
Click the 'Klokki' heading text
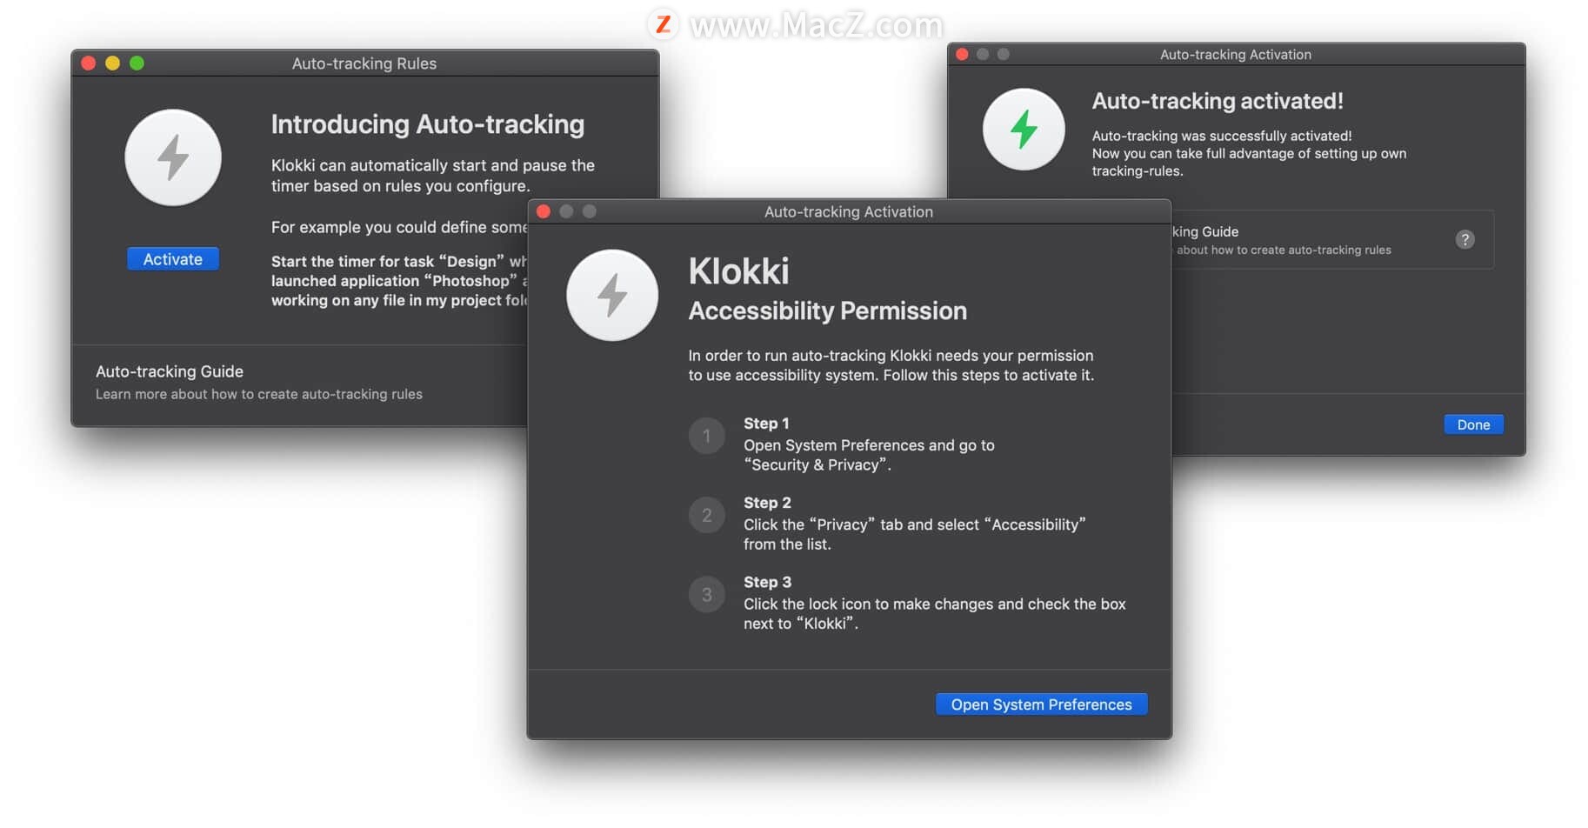pos(738,271)
